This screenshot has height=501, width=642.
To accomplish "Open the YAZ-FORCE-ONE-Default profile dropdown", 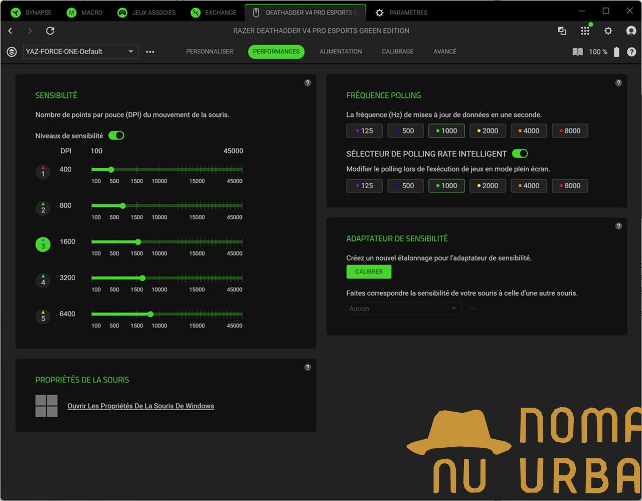I will (x=80, y=51).
